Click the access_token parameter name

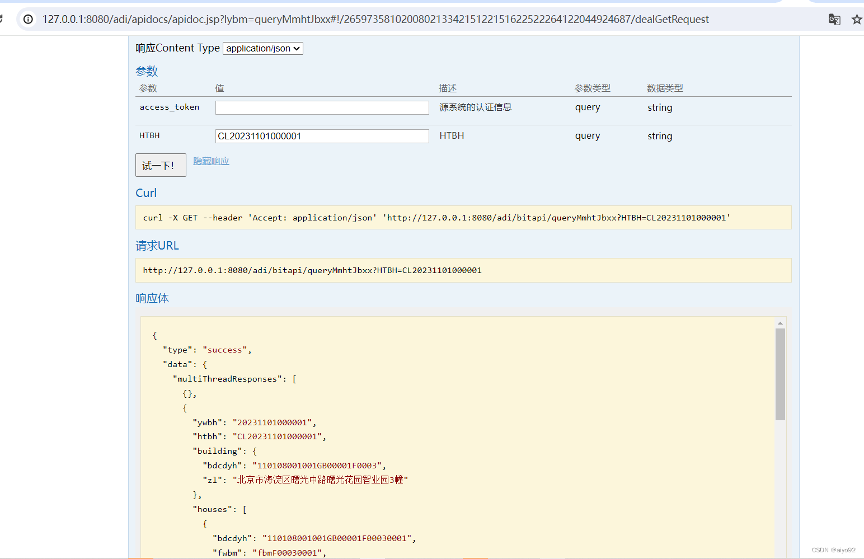point(170,107)
